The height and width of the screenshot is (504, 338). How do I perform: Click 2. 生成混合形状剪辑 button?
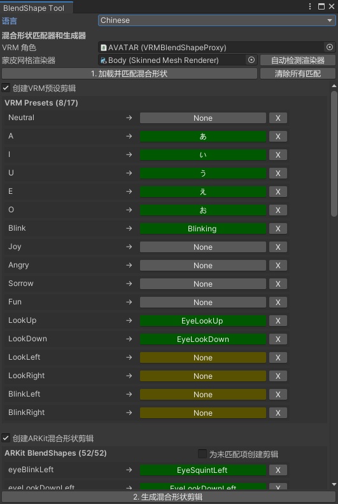168,496
